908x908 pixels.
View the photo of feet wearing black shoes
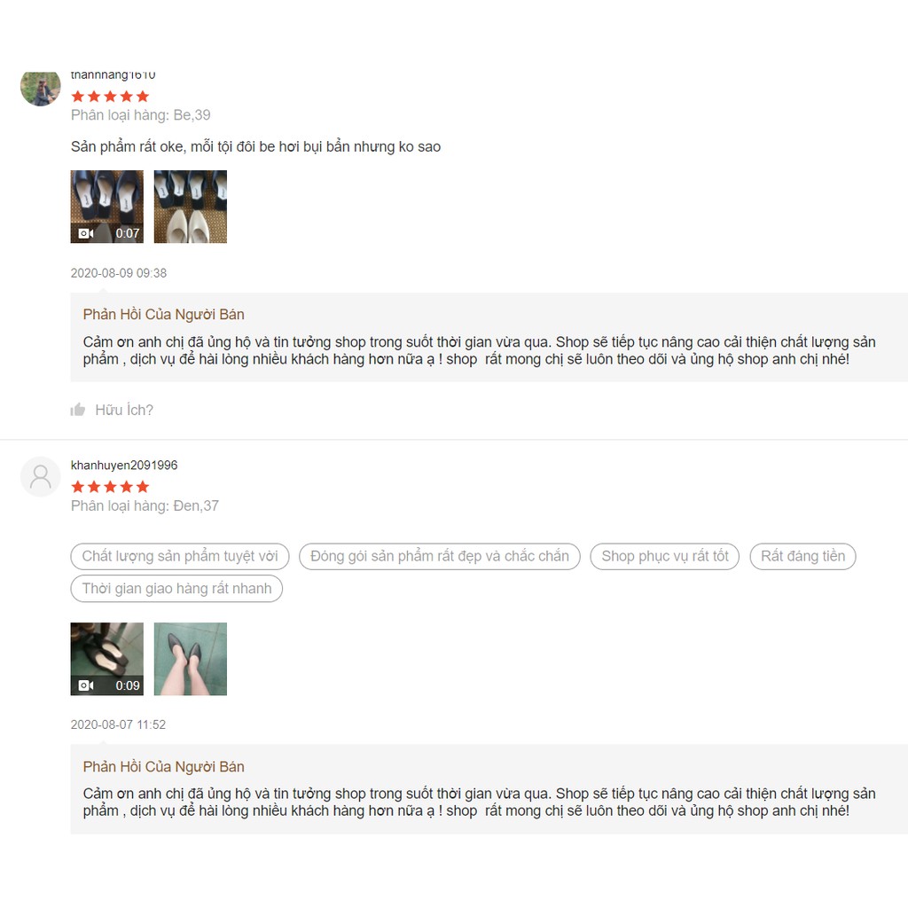pyautogui.click(x=191, y=659)
